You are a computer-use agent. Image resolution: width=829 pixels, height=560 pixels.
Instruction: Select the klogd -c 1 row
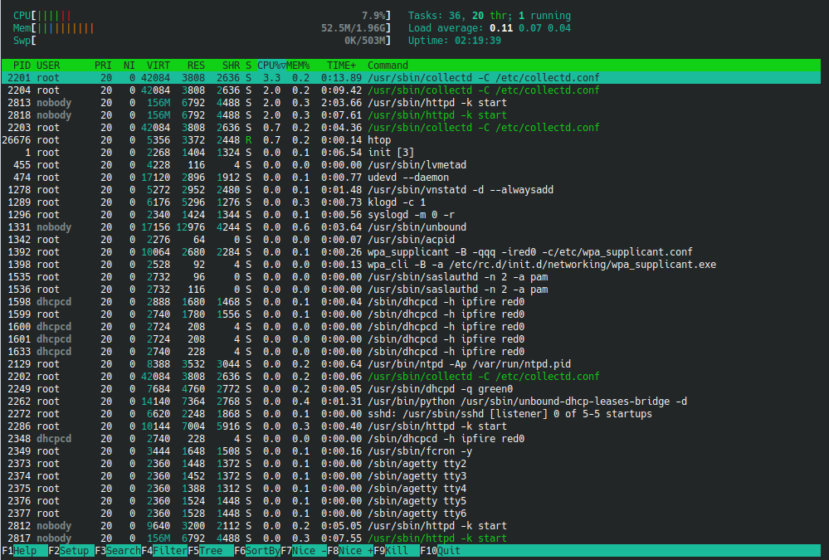tap(411, 202)
